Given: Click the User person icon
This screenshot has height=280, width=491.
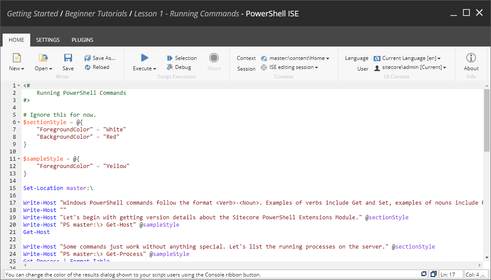Looking at the screenshot, I should pos(377,68).
